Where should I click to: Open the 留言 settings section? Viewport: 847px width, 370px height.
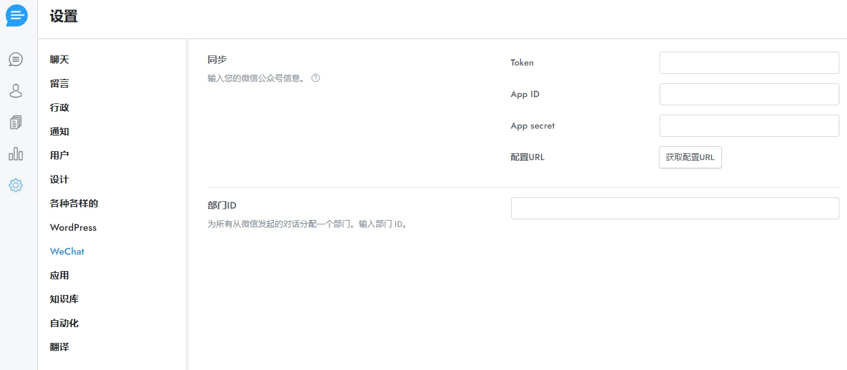59,83
